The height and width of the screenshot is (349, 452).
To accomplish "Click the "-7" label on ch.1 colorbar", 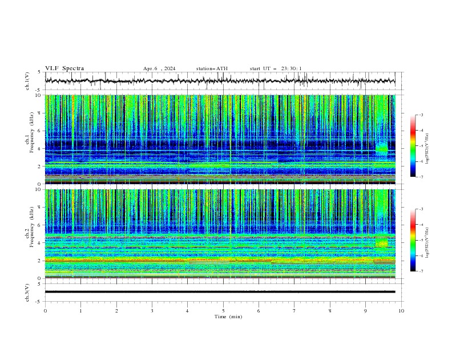I will coord(421,177).
